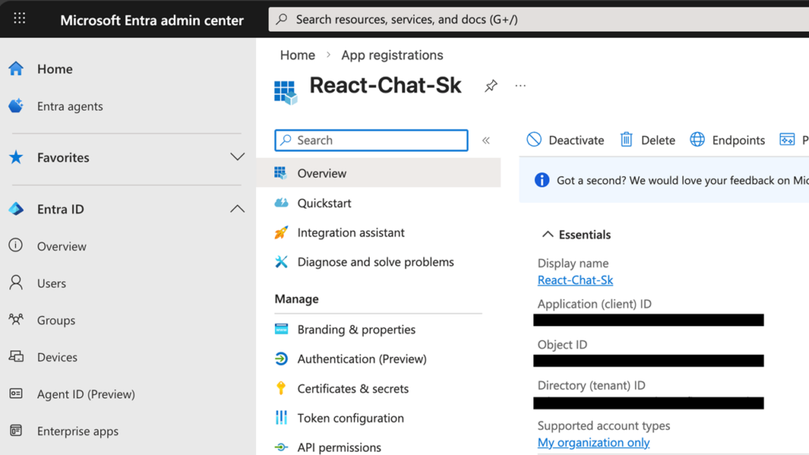Open Integration assistant rocket icon

281,233
